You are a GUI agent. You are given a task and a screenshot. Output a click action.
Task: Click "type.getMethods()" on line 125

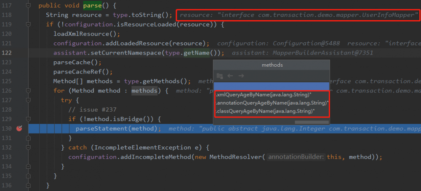155,81
